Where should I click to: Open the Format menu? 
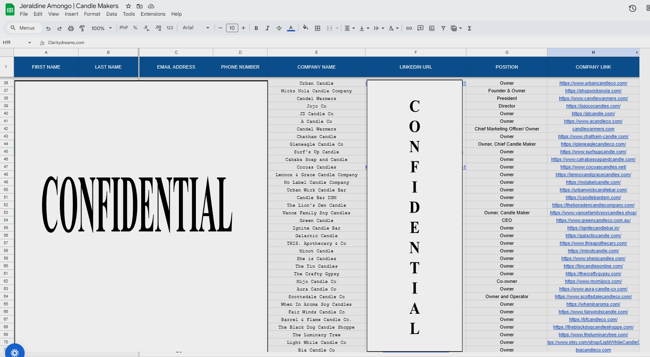pyautogui.click(x=92, y=14)
